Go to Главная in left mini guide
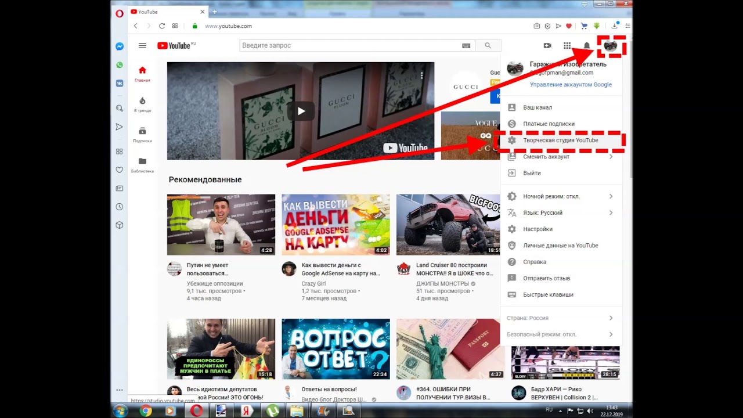Viewport: 743px width, 418px height. pyautogui.click(x=142, y=74)
